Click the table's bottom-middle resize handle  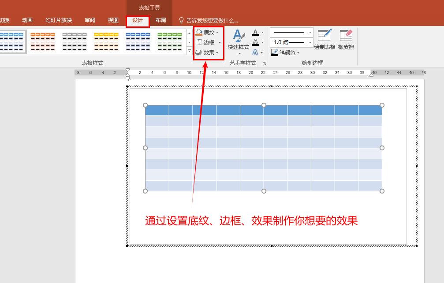point(264,191)
